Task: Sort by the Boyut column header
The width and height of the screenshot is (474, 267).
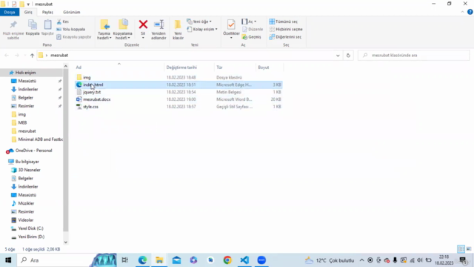Action: click(264, 67)
